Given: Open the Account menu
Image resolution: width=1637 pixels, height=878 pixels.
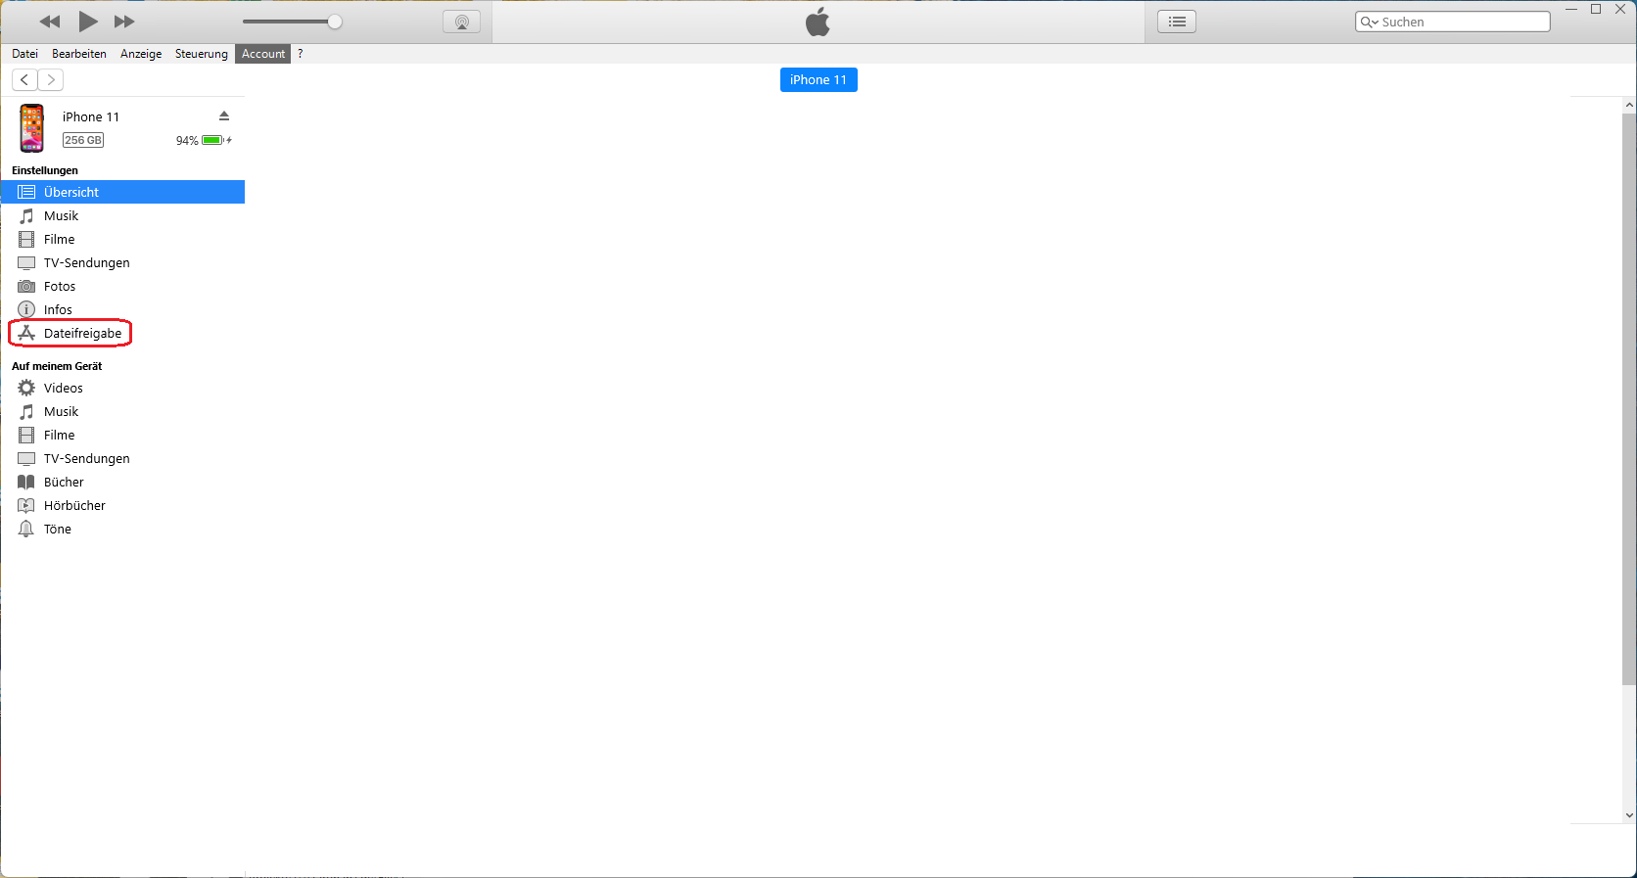Looking at the screenshot, I should 263,54.
